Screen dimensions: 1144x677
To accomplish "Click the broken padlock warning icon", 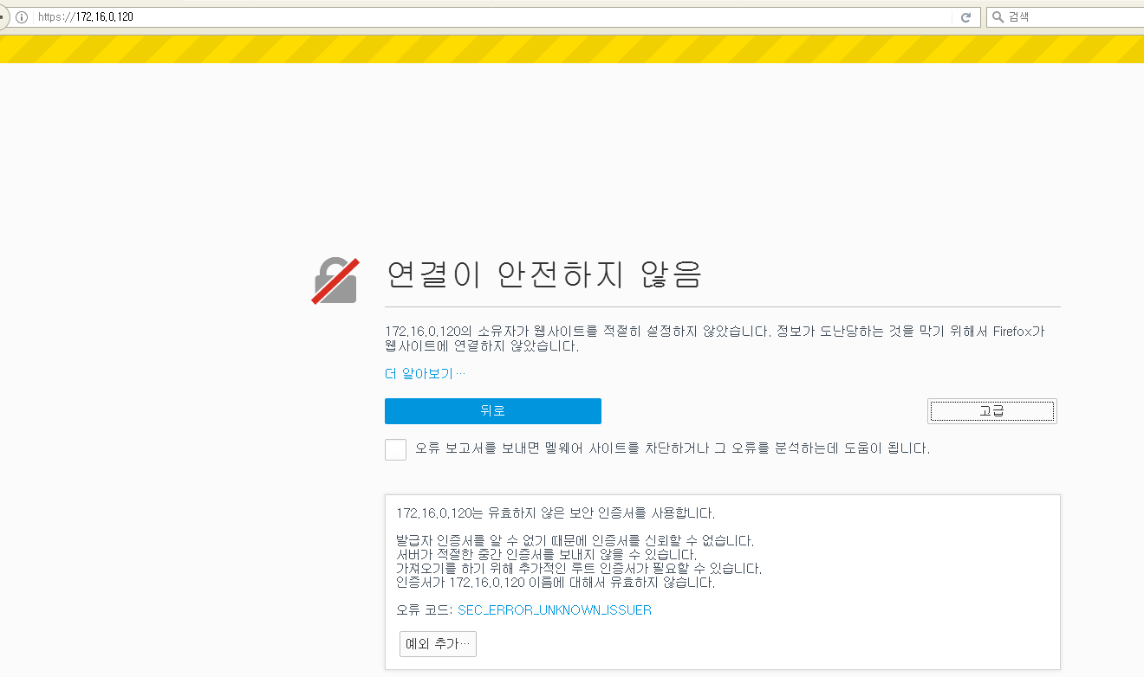I will [x=335, y=280].
